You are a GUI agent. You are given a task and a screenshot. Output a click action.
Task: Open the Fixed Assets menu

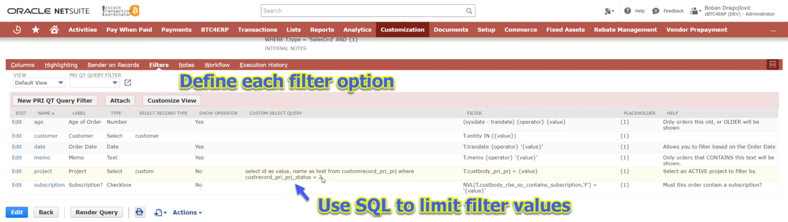[x=566, y=30]
